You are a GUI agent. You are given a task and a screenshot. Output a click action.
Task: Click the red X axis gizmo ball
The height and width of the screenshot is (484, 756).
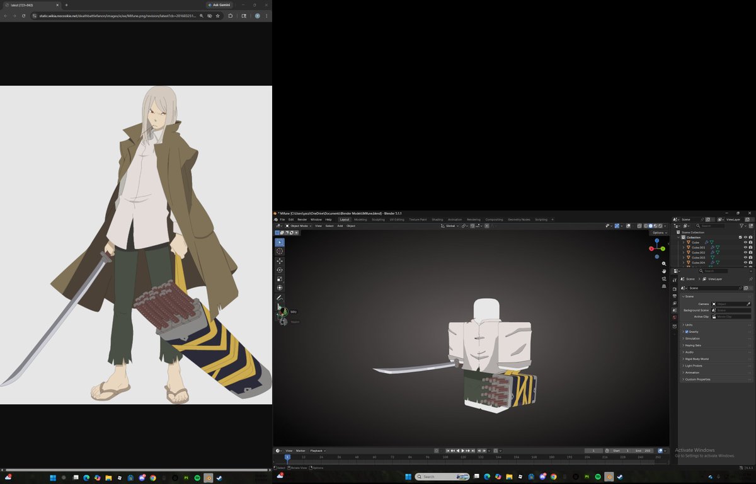pos(651,248)
